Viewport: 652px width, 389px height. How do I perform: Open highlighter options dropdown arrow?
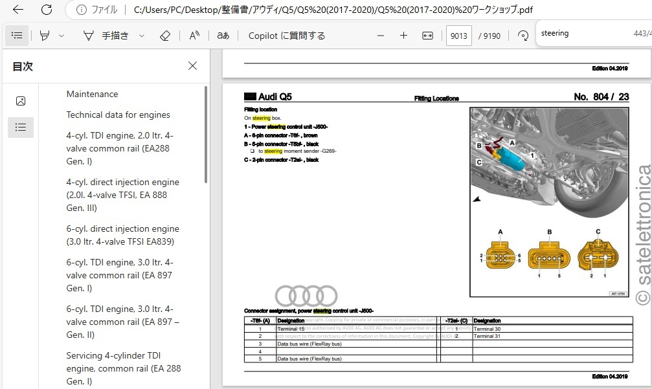click(62, 36)
